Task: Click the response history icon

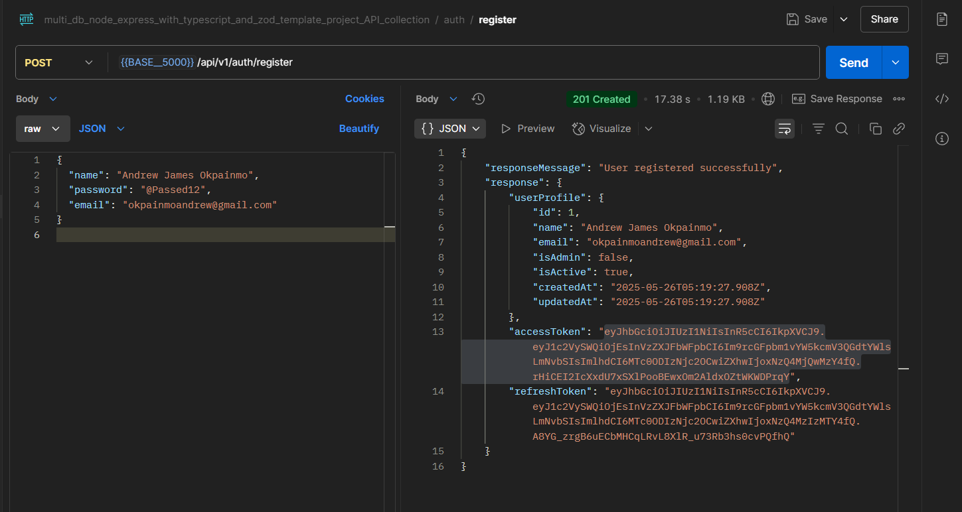Action: tap(478, 99)
